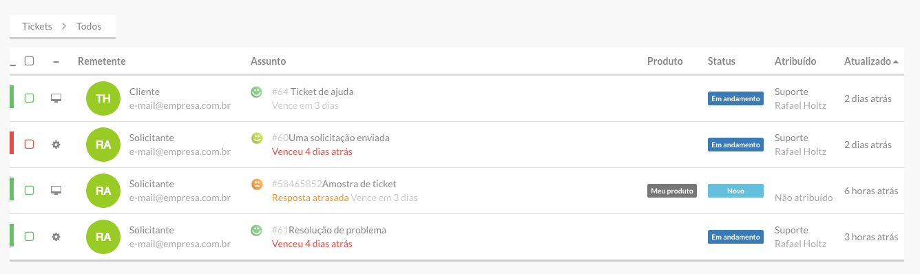The image size is (920, 274).
Task: Check the box for Ticket de ajuda
Action: [x=29, y=98]
